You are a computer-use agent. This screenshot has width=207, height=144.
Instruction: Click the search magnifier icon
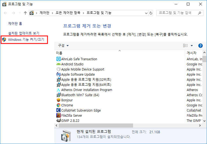tap(199, 13)
